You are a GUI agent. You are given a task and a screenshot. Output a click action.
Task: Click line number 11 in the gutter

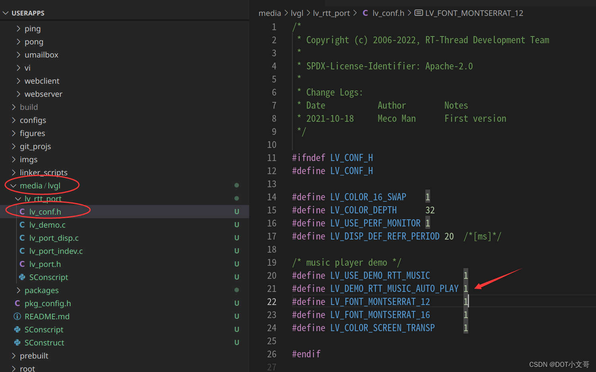pyautogui.click(x=272, y=158)
